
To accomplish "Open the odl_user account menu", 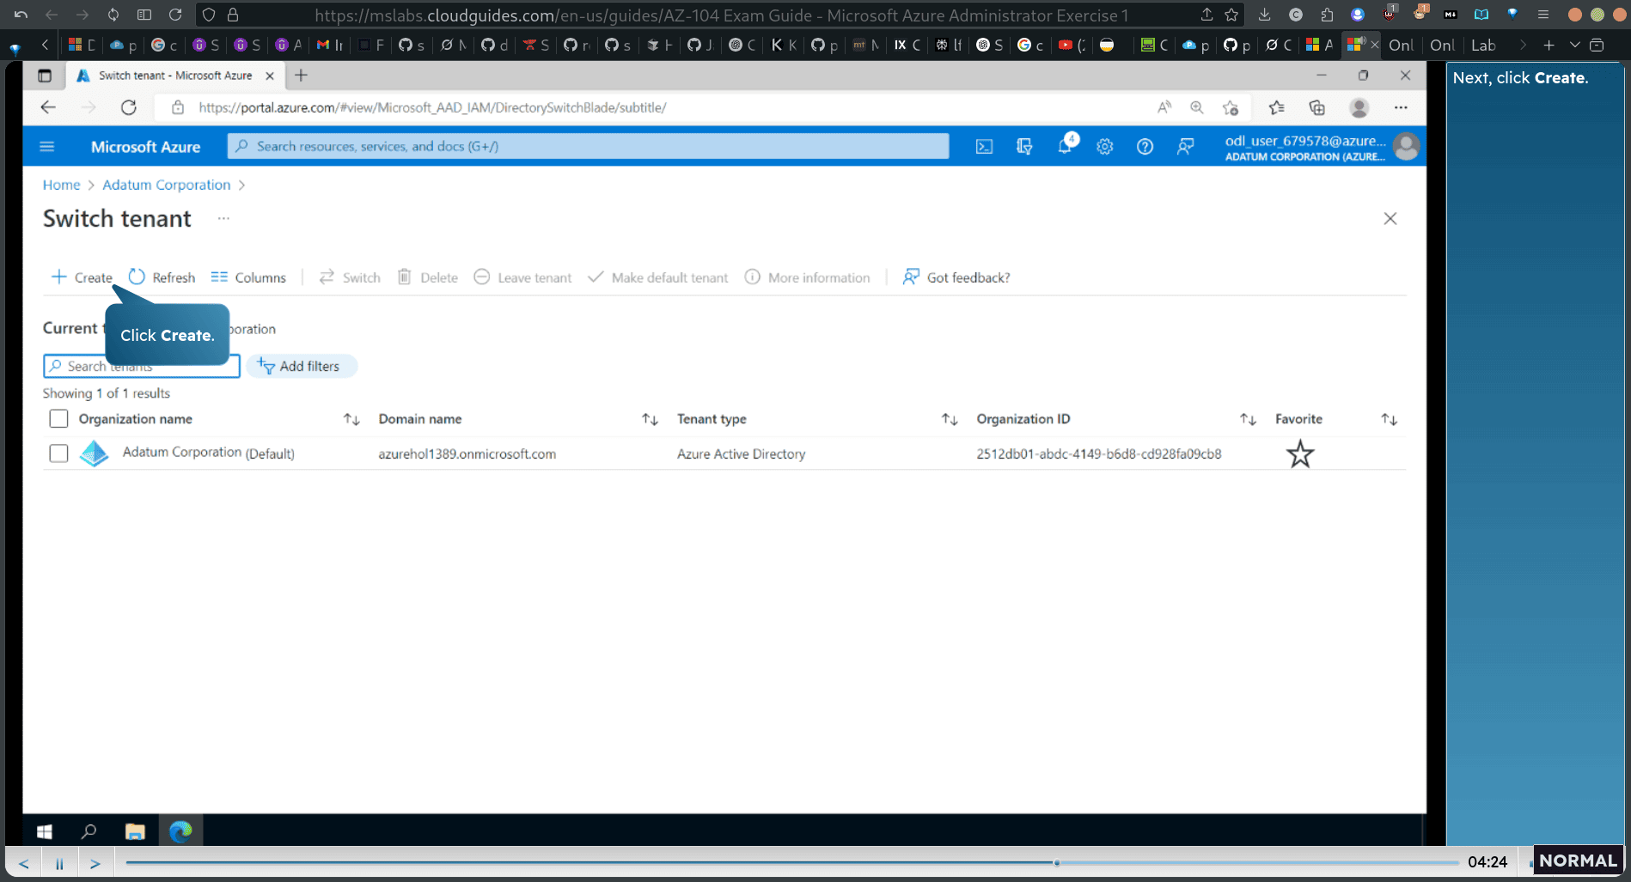I will coord(1321,147).
